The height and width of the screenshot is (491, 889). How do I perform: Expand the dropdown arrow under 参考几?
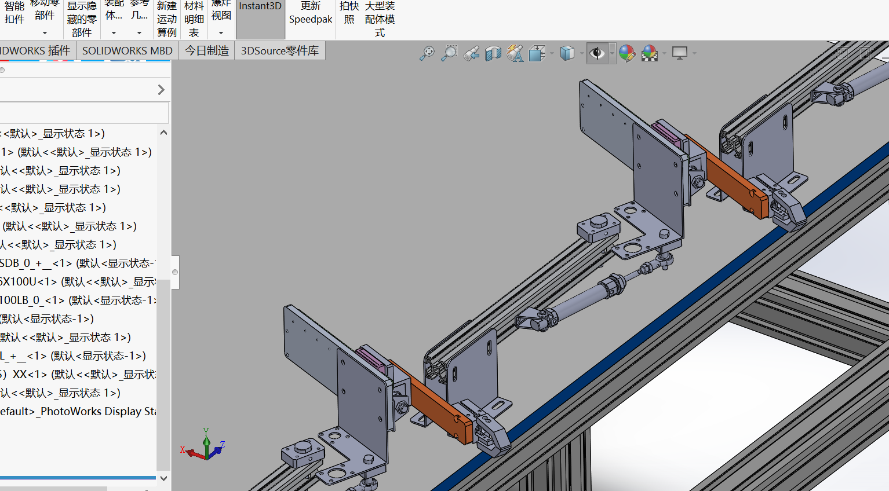tap(139, 33)
